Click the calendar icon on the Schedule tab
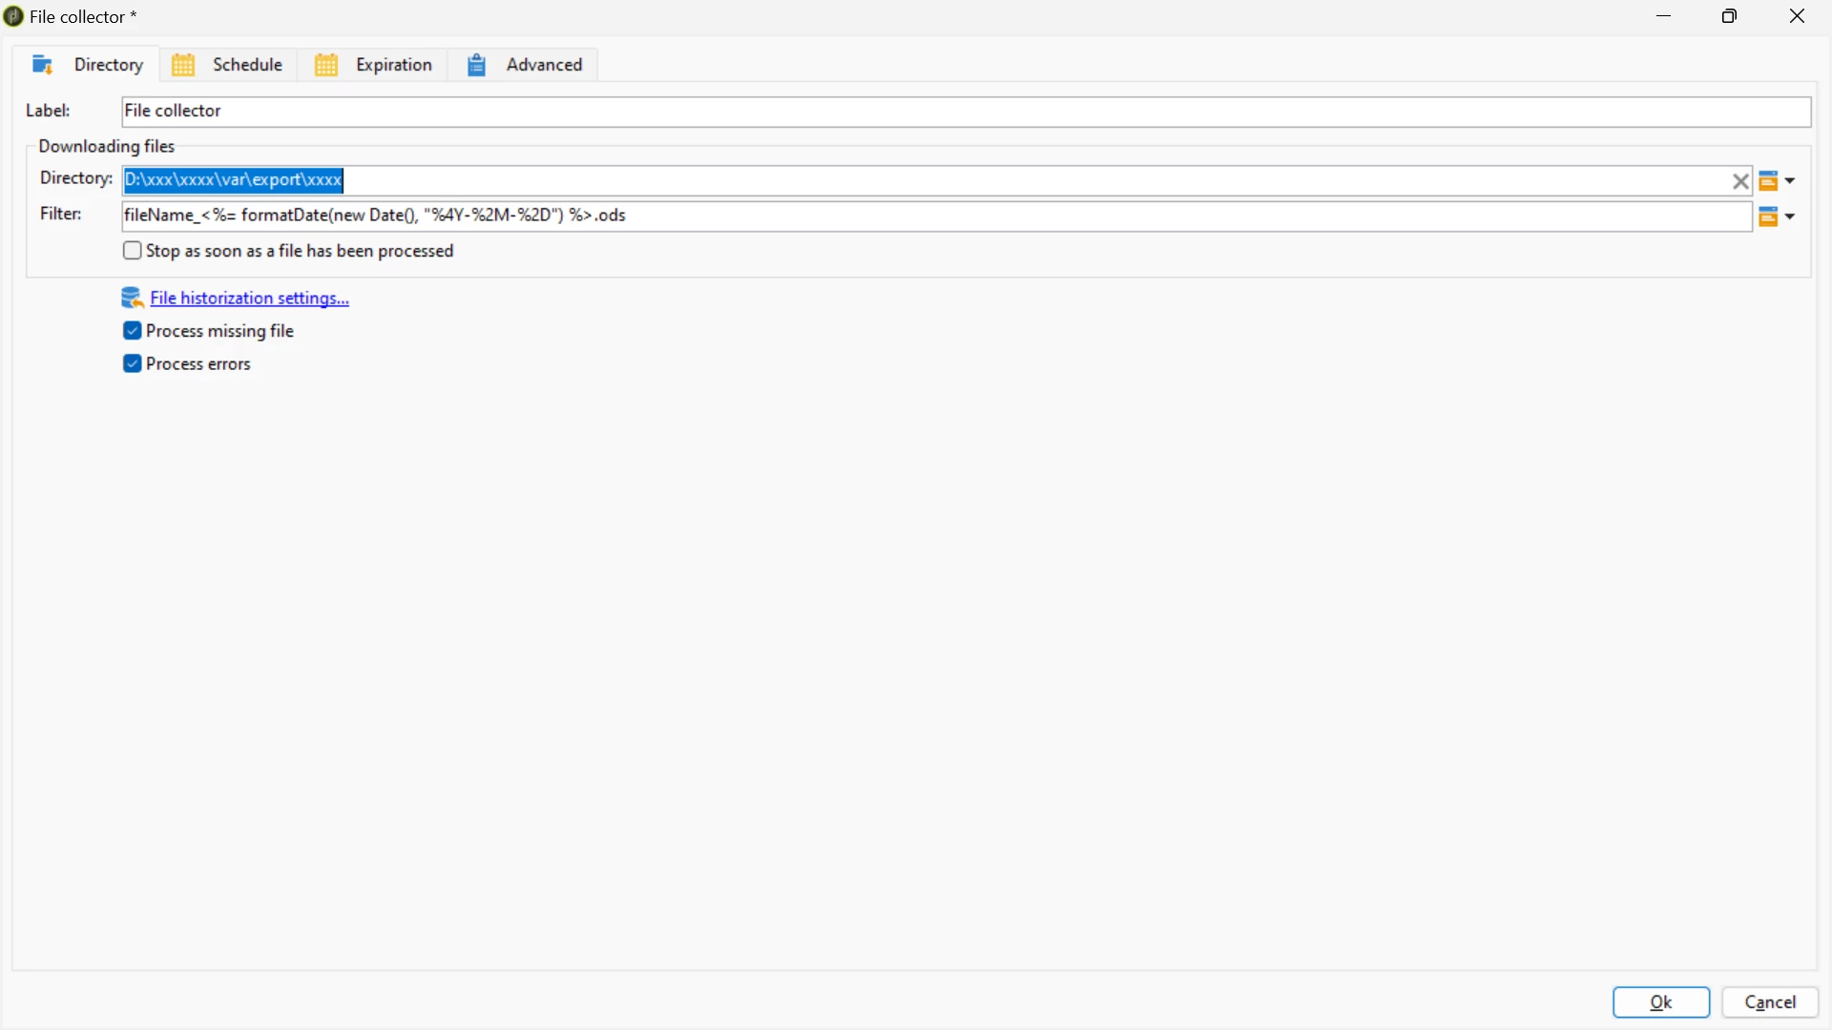This screenshot has height=1030, width=1832. click(x=183, y=65)
